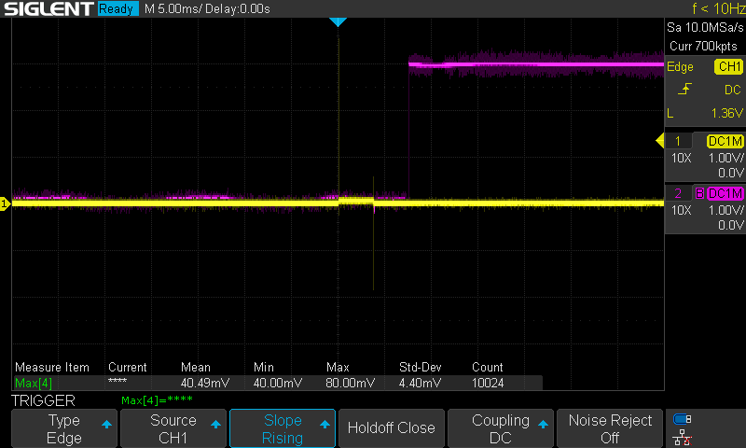Click the channel 1 number label
The height and width of the screenshot is (448, 746).
pos(678,141)
